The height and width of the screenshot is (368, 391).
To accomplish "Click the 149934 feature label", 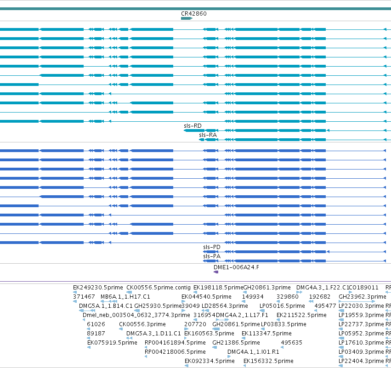I will pyautogui.click(x=253, y=297).
